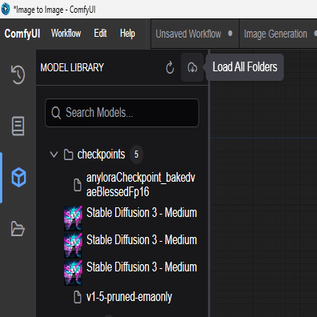This screenshot has height=317, width=317.
Task: Click the MODEL LIBRARY panel title
Action: [x=72, y=67]
